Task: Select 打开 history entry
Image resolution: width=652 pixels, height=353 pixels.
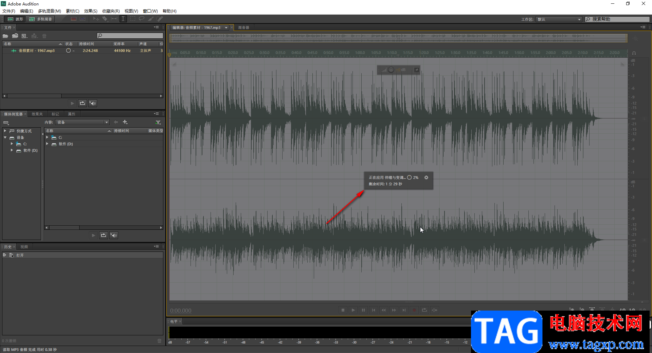Action: [x=83, y=255]
